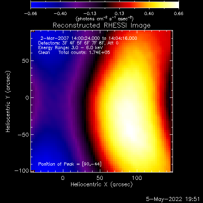This screenshot has width=203, height=203.
Task: Click the Heliocentric Y axis label
Action: pyautogui.click(x=8, y=101)
